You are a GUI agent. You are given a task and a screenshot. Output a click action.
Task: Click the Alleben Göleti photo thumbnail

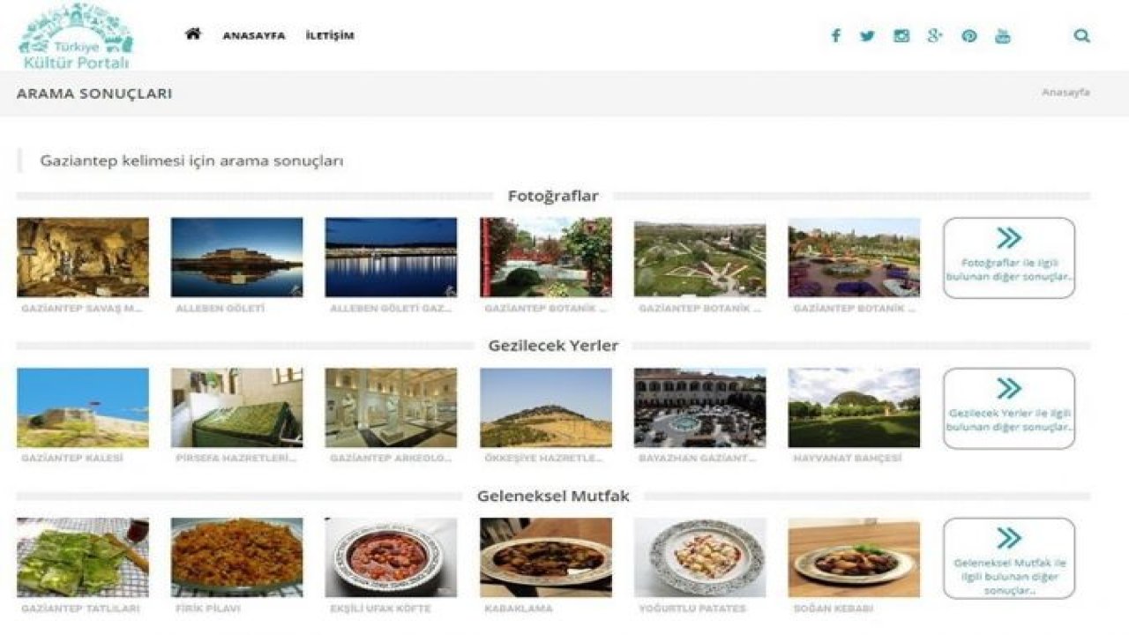(x=238, y=258)
